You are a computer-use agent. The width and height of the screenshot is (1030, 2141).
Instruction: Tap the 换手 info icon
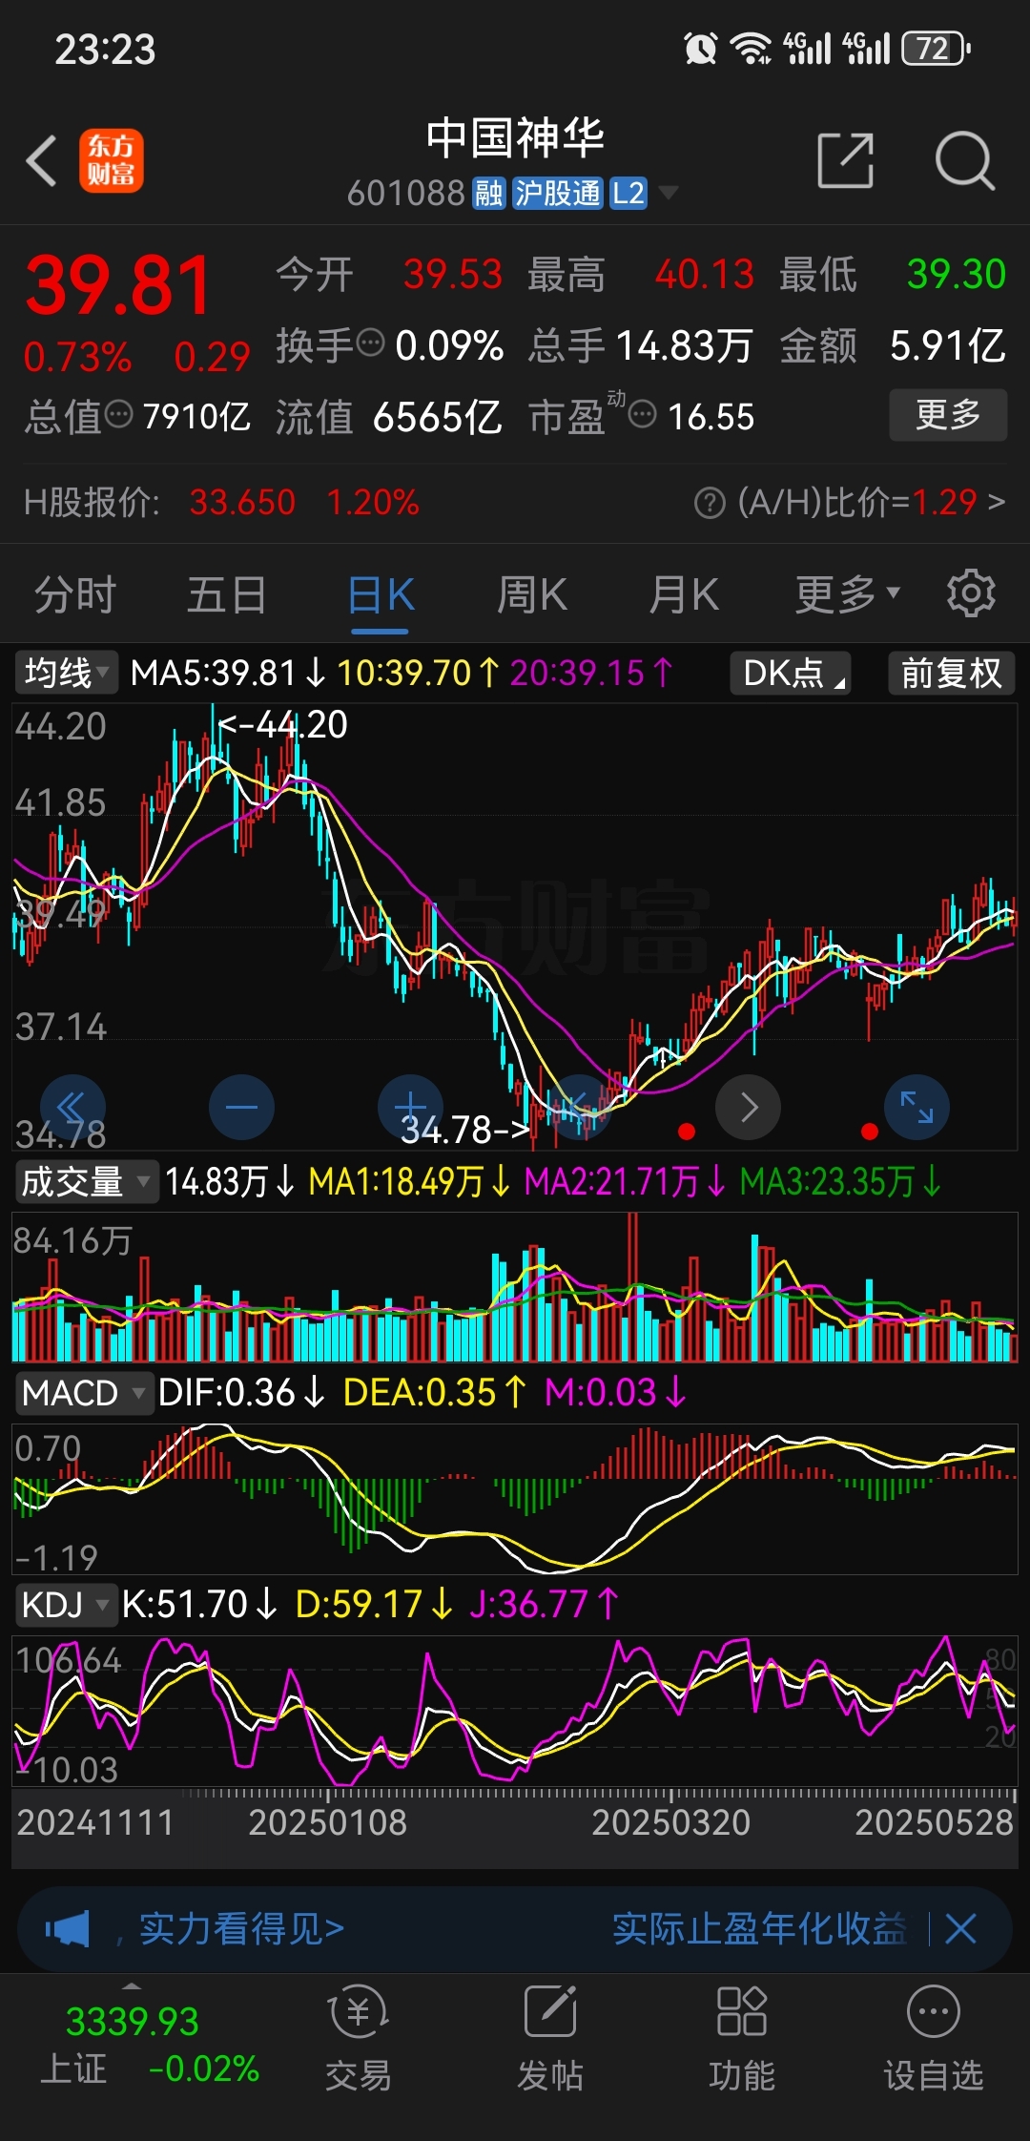(x=369, y=342)
